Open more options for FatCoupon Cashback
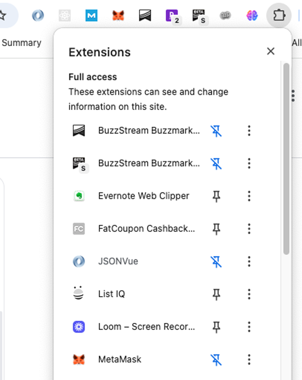 (249, 229)
